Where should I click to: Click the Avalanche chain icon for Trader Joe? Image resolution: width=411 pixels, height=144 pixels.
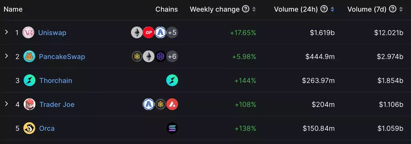click(172, 104)
